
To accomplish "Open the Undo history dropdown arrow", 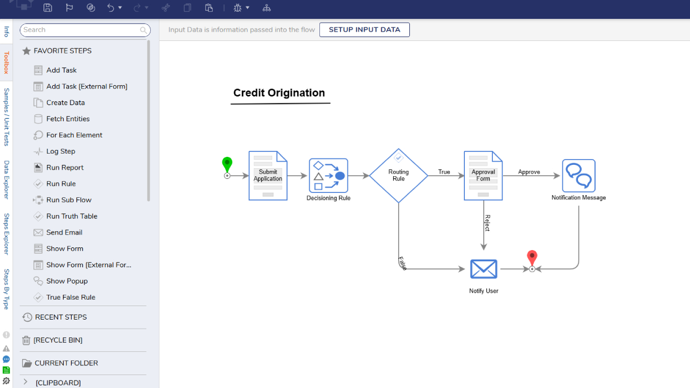I will click(x=120, y=8).
